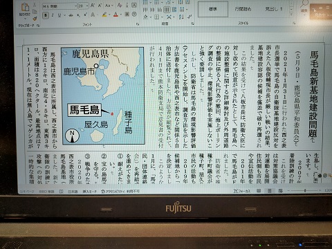Toggle Bold formatting button
Screen dimensions: 332x249
46,15
